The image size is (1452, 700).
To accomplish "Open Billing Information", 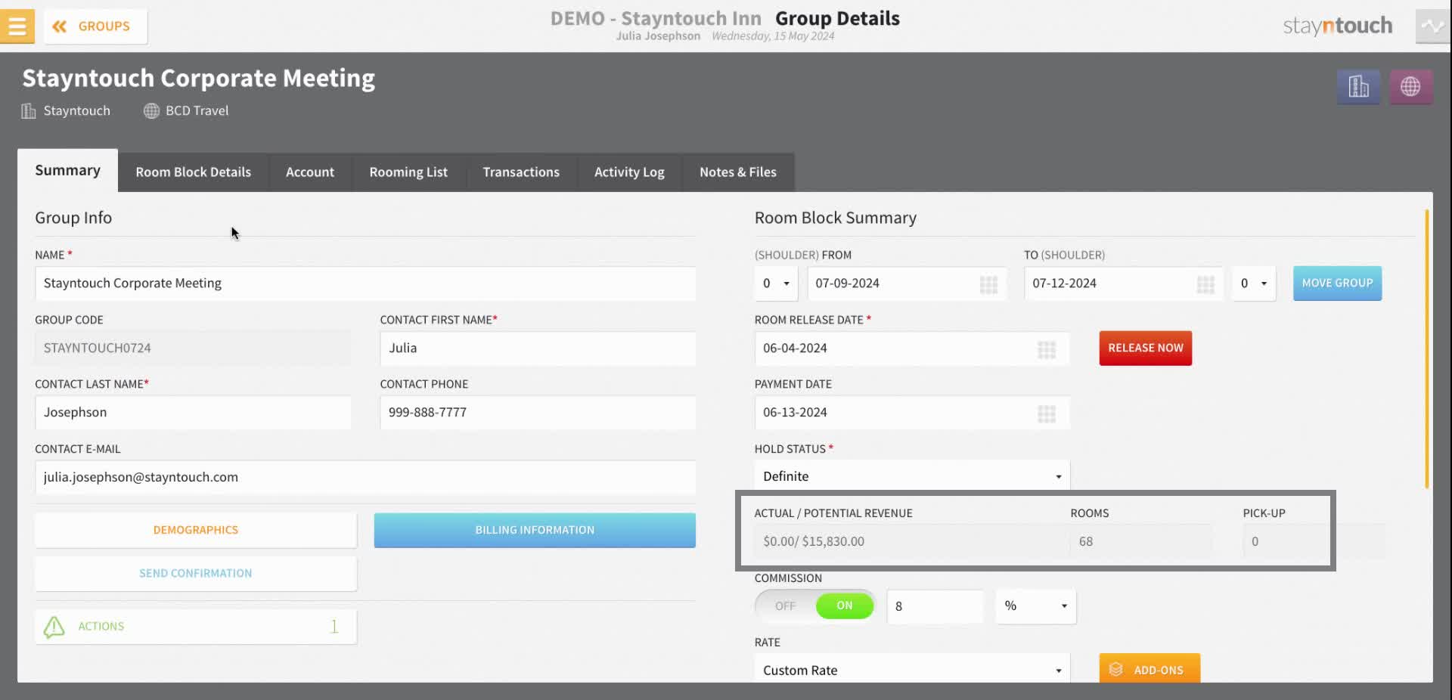I will pos(535,531).
